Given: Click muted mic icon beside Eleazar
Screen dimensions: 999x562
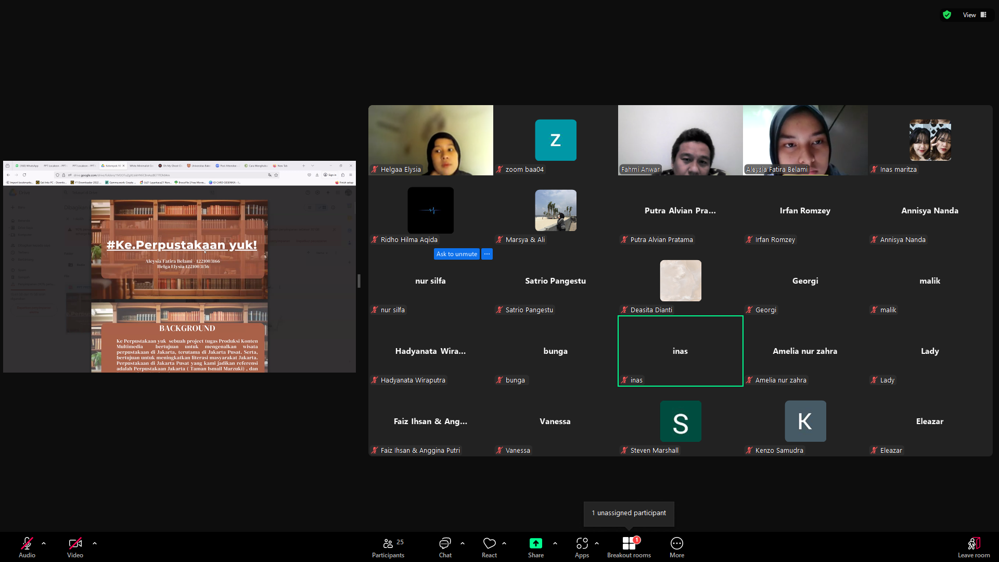Looking at the screenshot, I should coord(874,450).
